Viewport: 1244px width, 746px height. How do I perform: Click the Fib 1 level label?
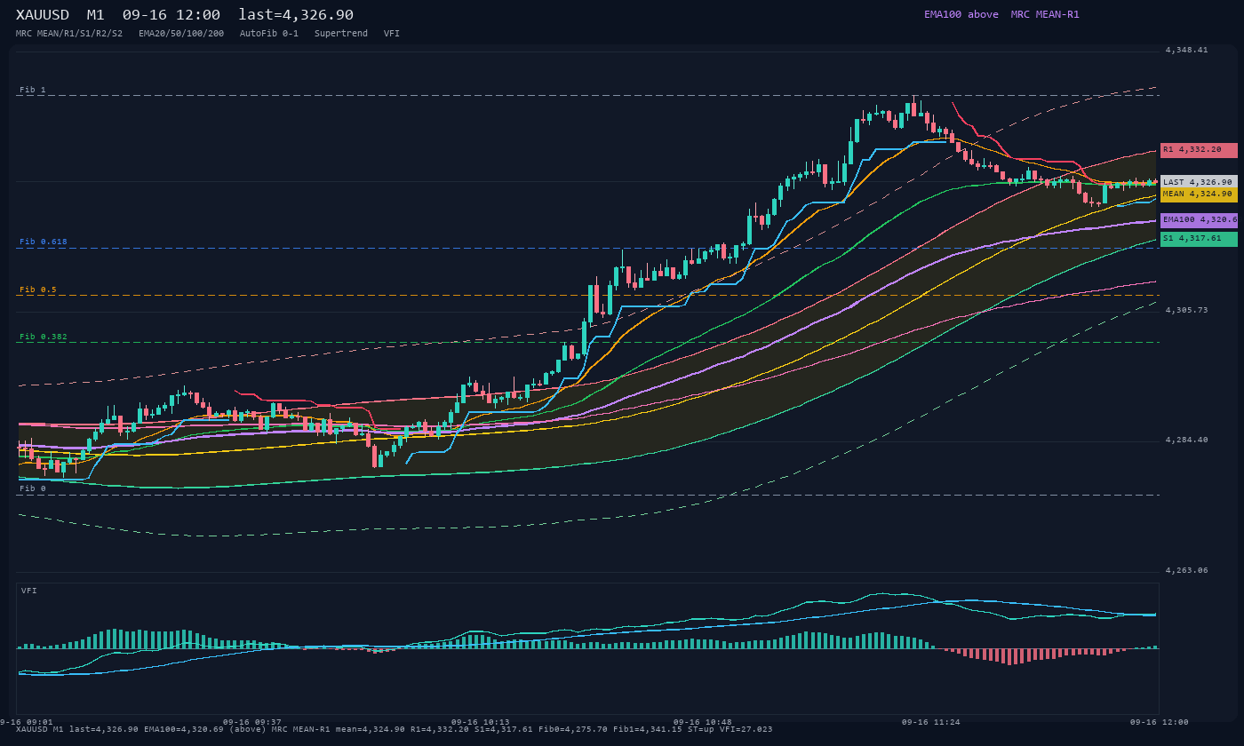coord(33,90)
